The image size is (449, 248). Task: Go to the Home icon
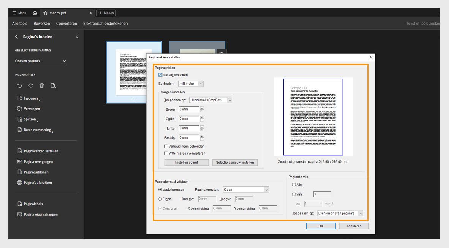(x=35, y=13)
